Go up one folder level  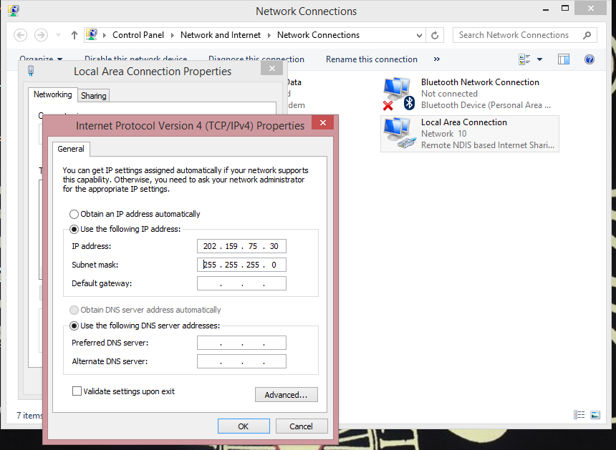point(74,35)
